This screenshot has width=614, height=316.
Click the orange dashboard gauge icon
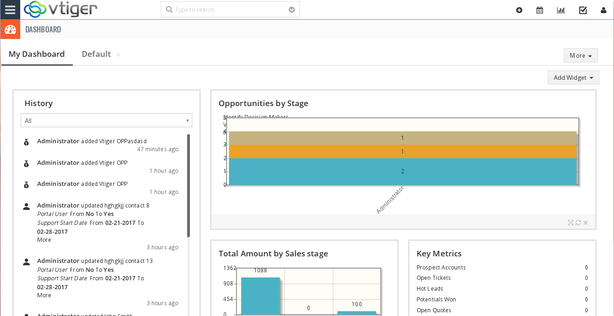point(10,30)
